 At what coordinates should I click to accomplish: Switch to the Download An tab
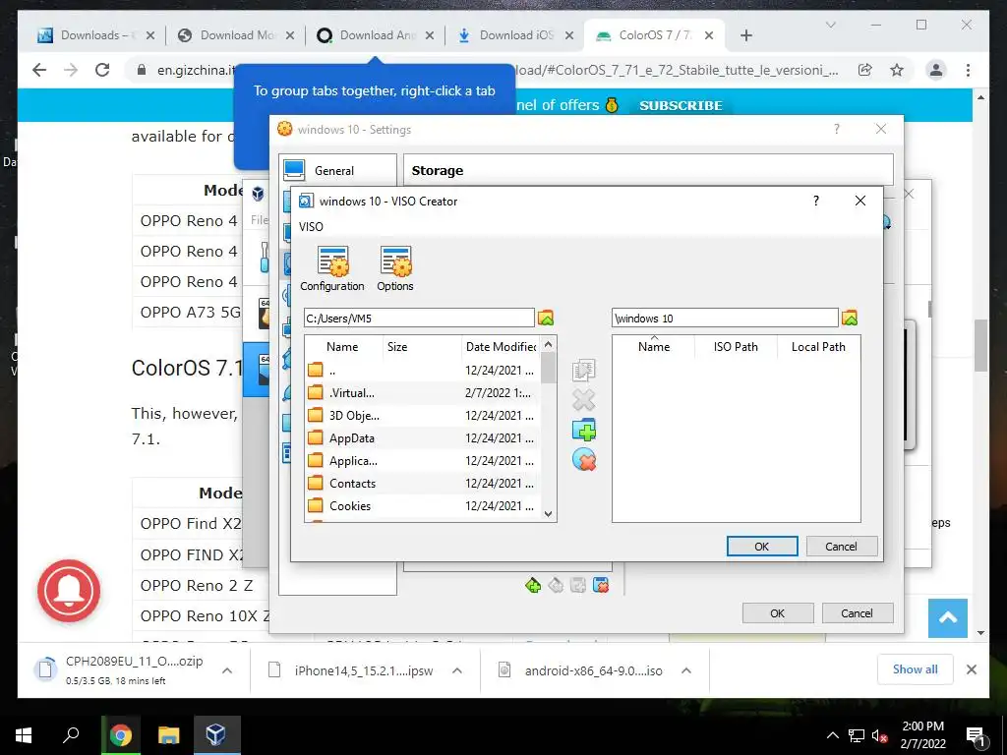(x=376, y=35)
